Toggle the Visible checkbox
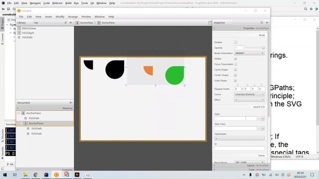Viewport: 319px width, 179px height. [x=235, y=59]
